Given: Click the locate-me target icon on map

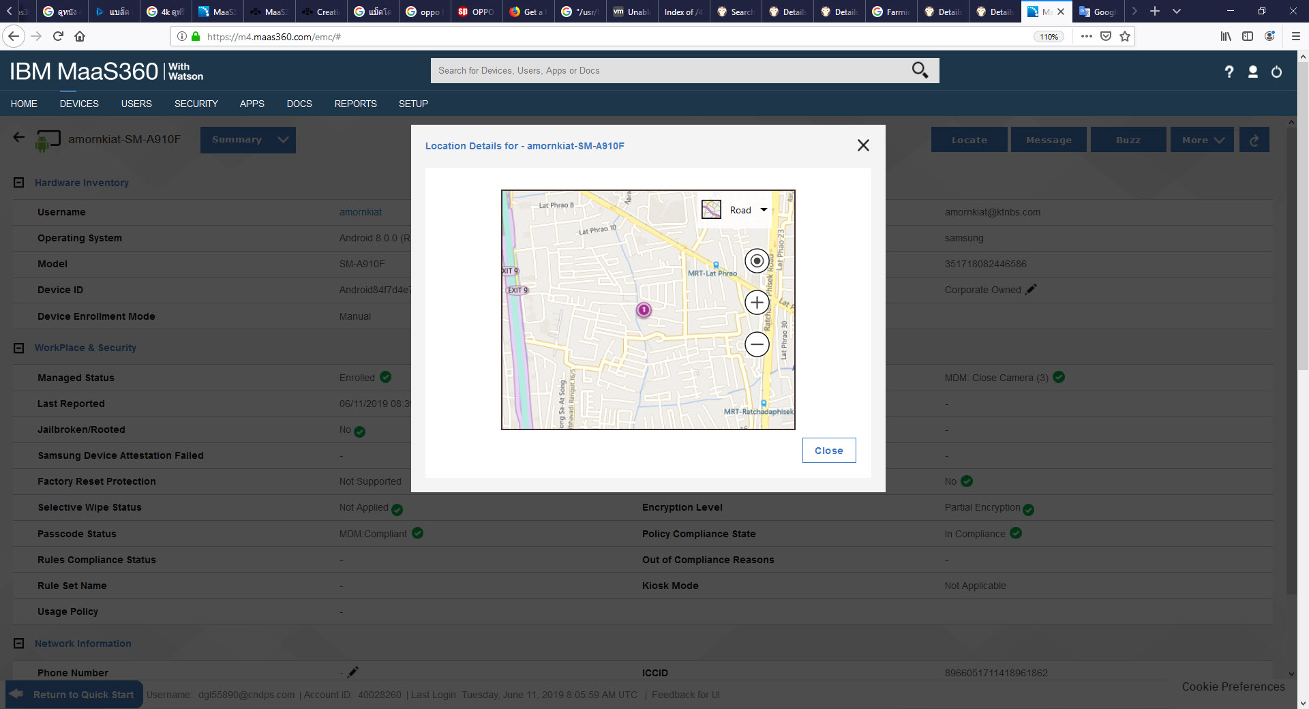Looking at the screenshot, I should click(x=757, y=261).
